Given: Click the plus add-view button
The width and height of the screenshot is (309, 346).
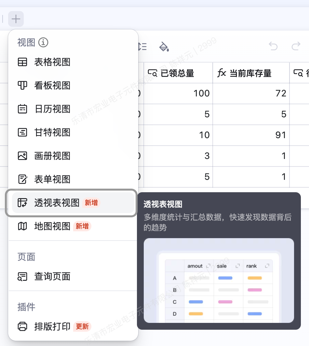Looking at the screenshot, I should point(16,19).
